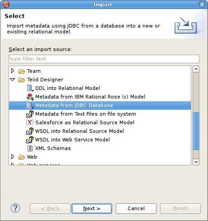Select Metadata from Text Files on file system

85,114
